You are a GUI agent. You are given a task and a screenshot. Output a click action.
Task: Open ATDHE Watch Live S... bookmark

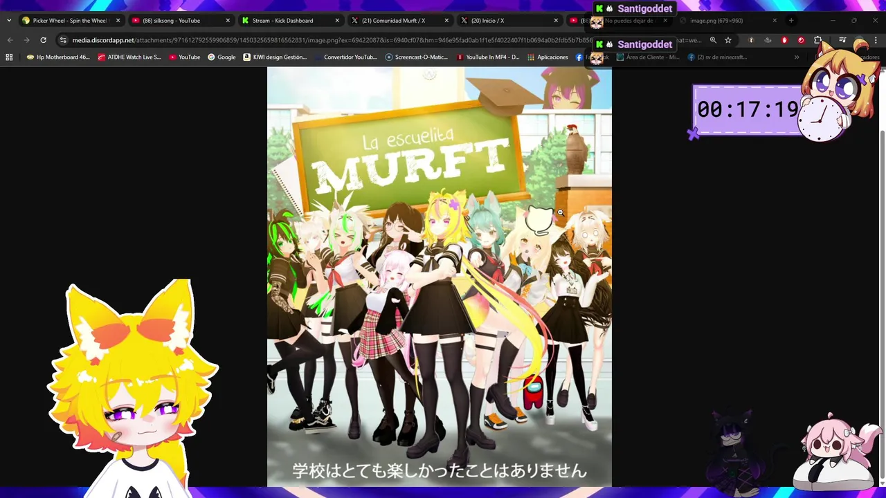[x=129, y=57]
